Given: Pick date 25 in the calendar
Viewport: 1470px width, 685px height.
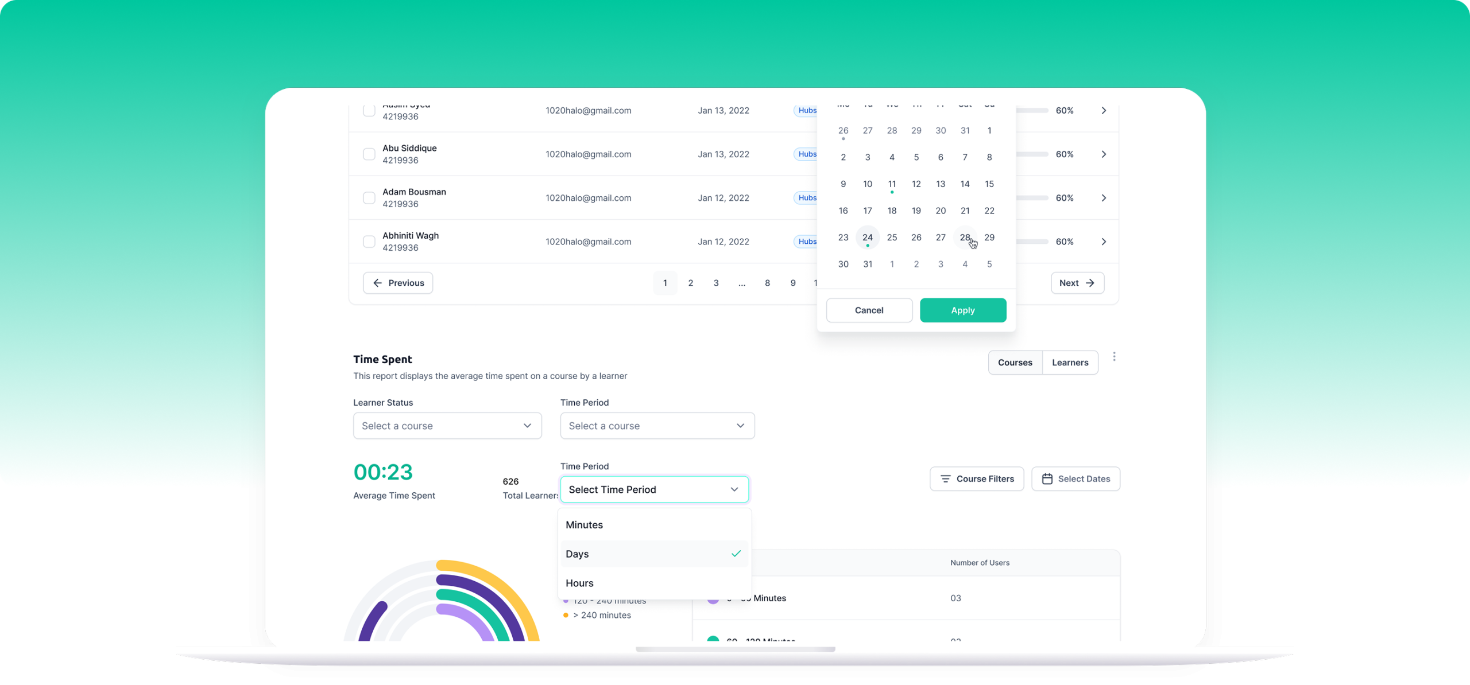Looking at the screenshot, I should (892, 238).
